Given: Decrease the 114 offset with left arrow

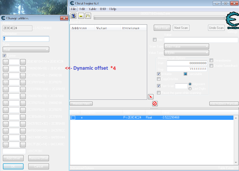Looking at the screenshot, I should click(5, 62).
